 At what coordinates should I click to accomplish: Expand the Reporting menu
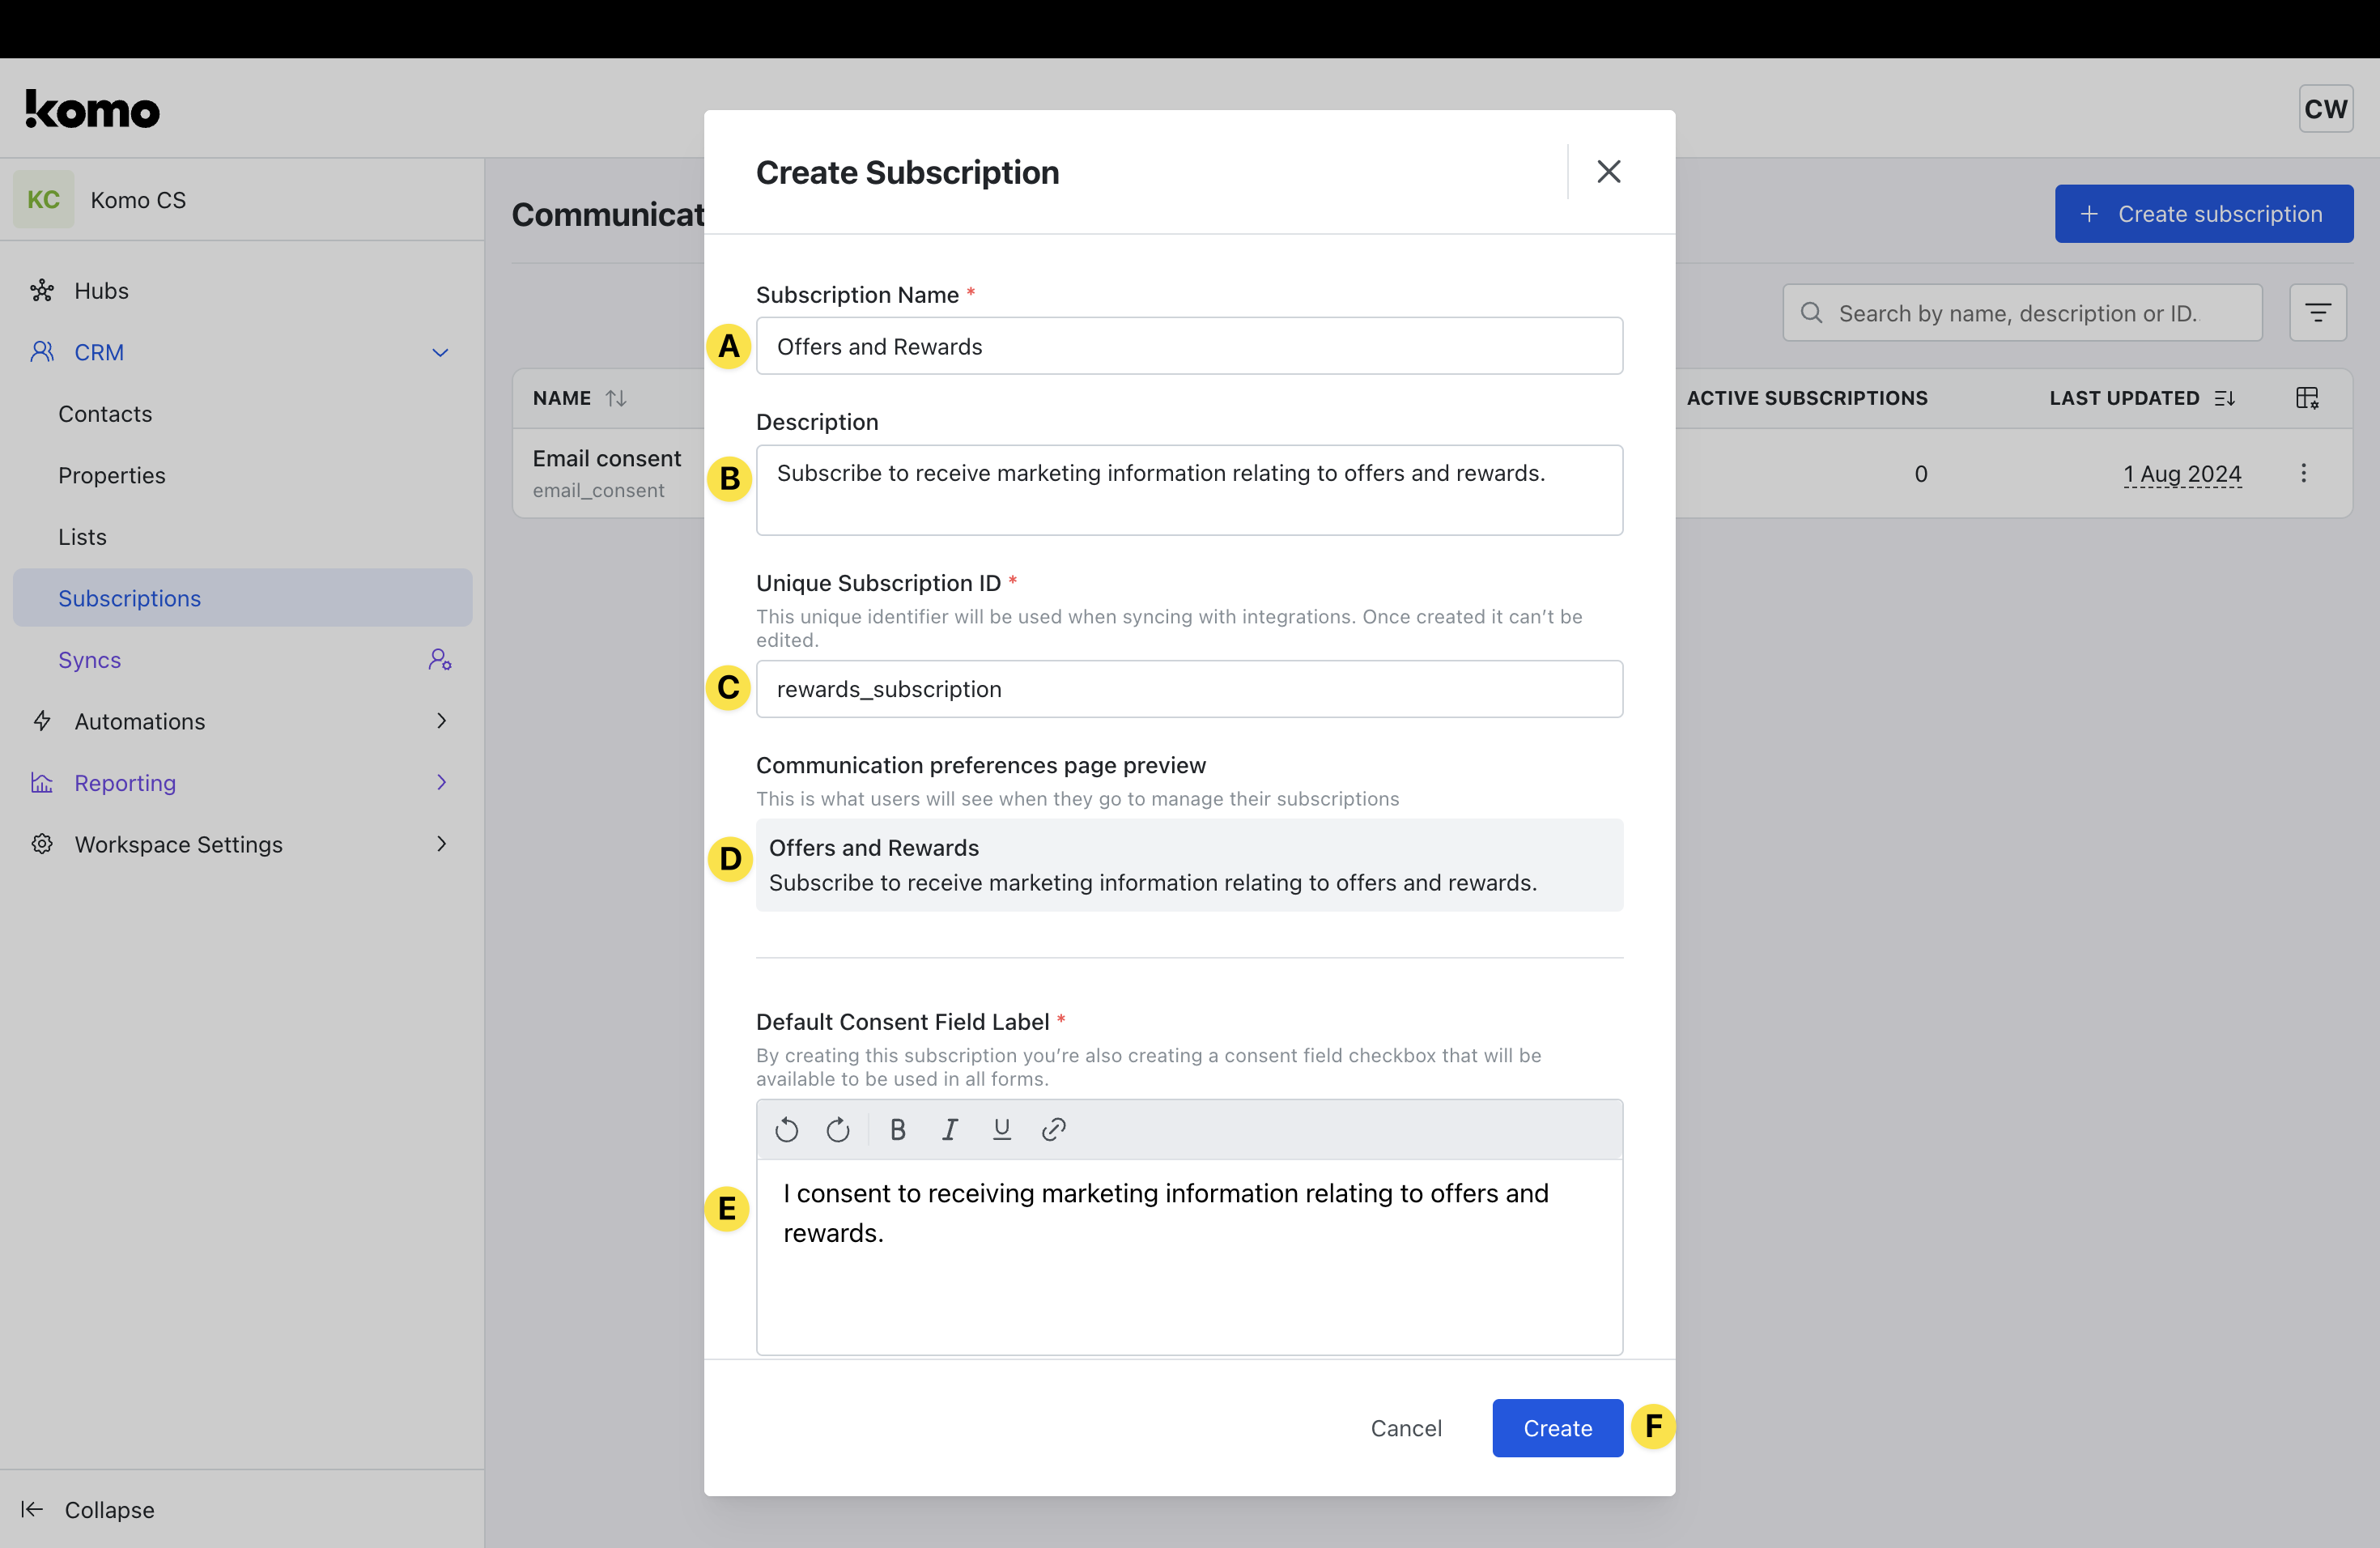[441, 783]
